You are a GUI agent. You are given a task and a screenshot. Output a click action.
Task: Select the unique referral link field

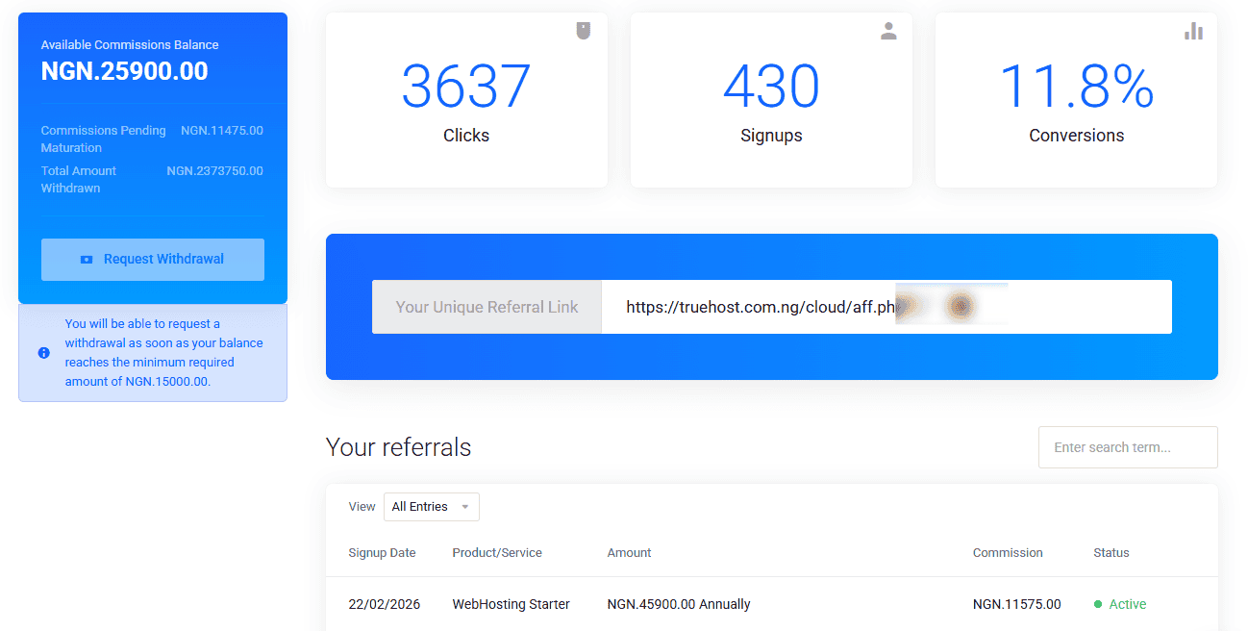click(886, 307)
